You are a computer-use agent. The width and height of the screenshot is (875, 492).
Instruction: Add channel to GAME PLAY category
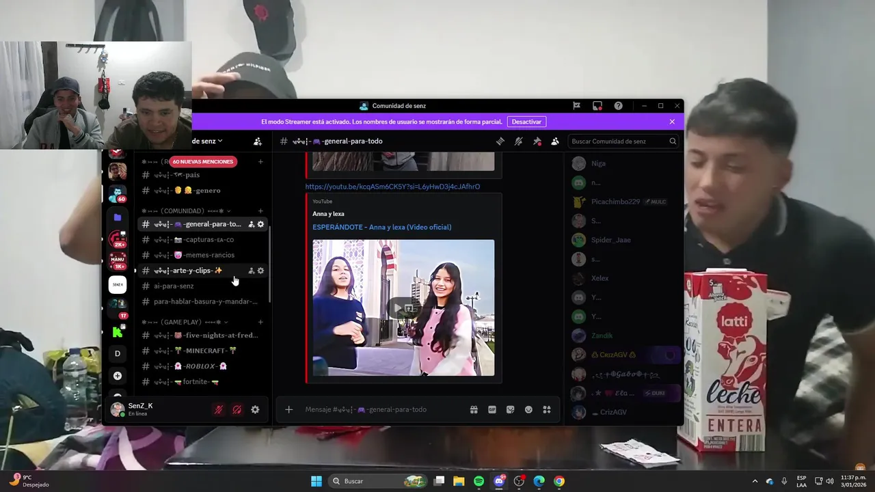coord(260,322)
